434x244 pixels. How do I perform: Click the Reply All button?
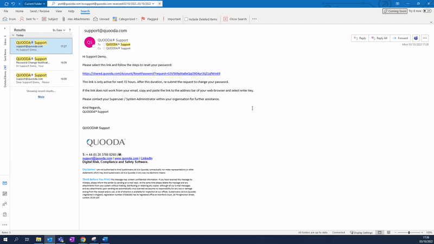click(x=379, y=38)
